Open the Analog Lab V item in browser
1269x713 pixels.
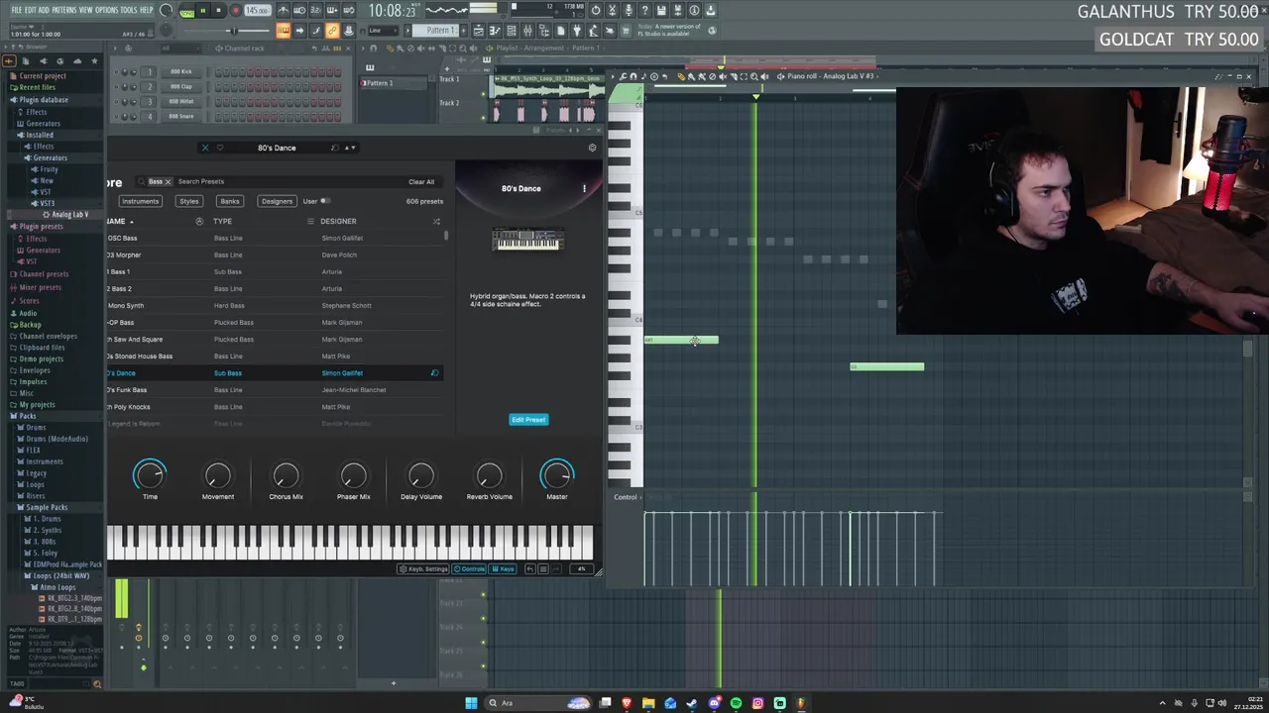coord(69,214)
